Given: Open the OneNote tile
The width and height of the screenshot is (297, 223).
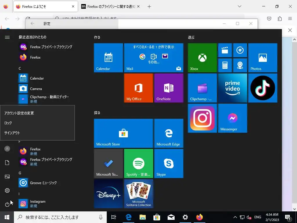Looking at the screenshot, I should click(x=169, y=88).
